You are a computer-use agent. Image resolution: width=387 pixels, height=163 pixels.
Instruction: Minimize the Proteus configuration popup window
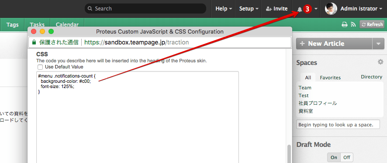coord(42,31)
